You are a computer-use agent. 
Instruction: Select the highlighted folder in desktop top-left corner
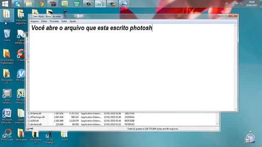click(7, 16)
